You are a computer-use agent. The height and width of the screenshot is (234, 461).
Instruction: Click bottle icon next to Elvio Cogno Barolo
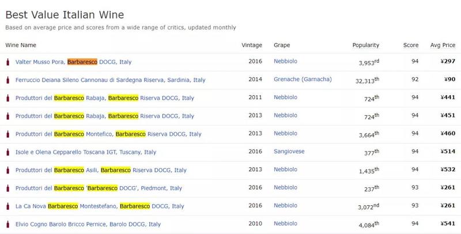click(7, 224)
